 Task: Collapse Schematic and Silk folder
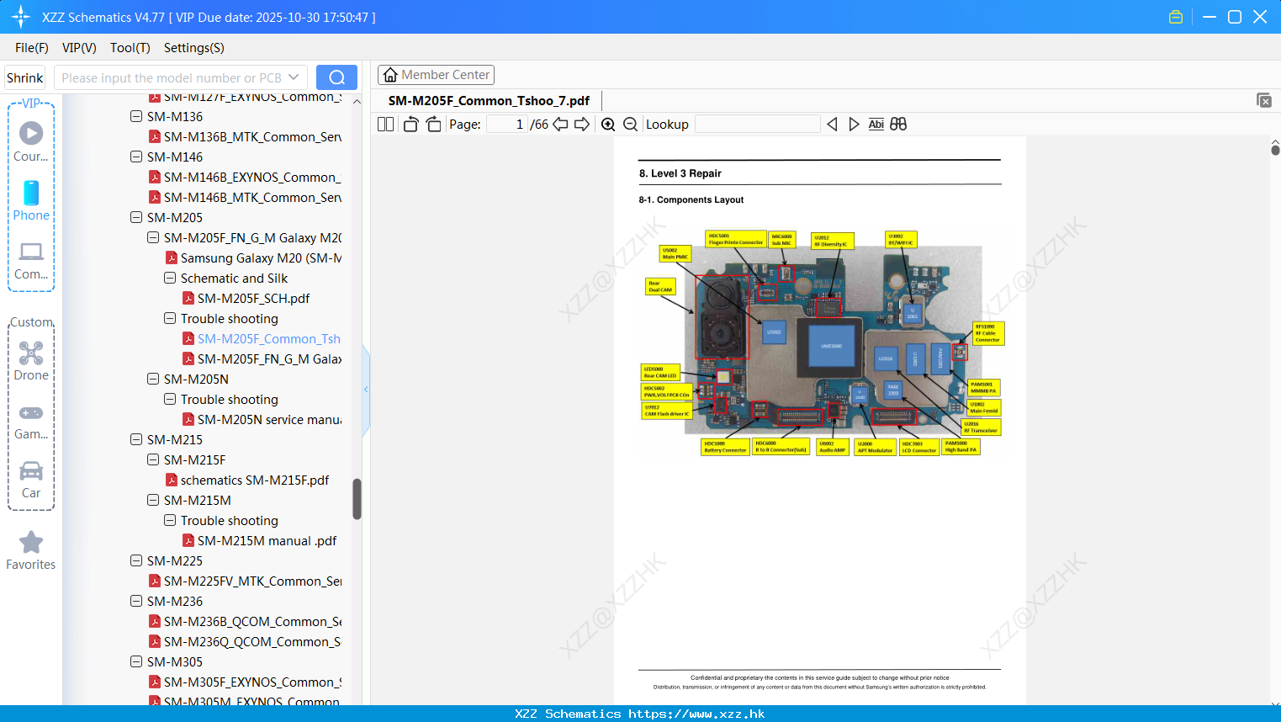[x=170, y=278]
